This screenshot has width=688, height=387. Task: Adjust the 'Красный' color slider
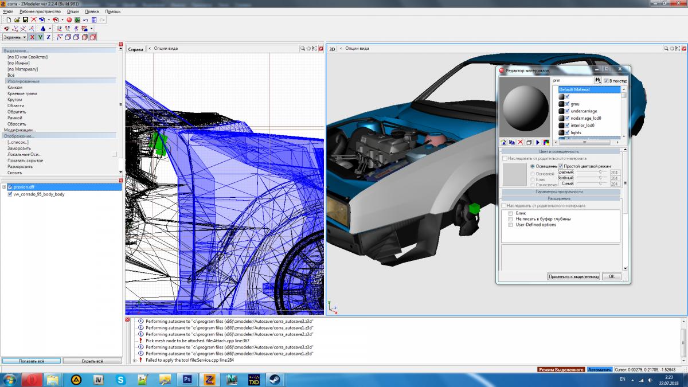click(x=600, y=171)
